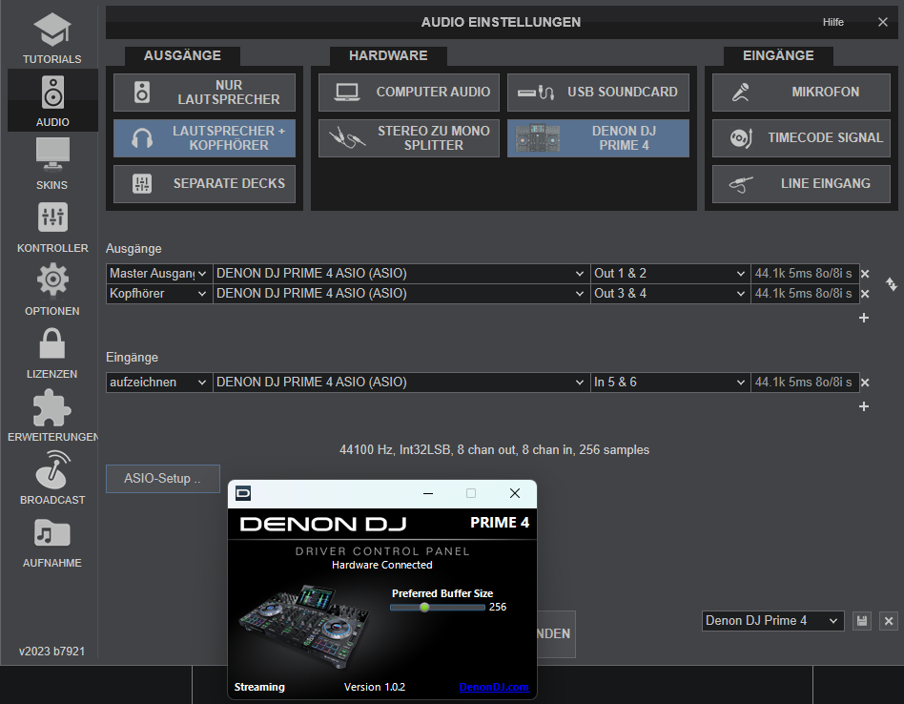This screenshot has height=704, width=904.
Task: Click the Version 1.0.2 text in driver panel
Action: pyautogui.click(x=375, y=687)
